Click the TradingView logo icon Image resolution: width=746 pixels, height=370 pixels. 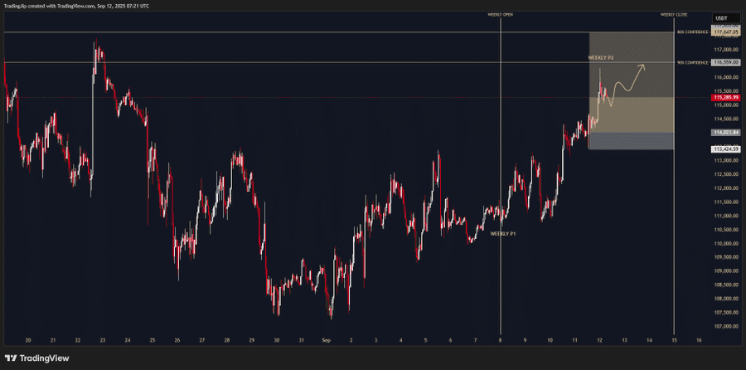coord(12,358)
